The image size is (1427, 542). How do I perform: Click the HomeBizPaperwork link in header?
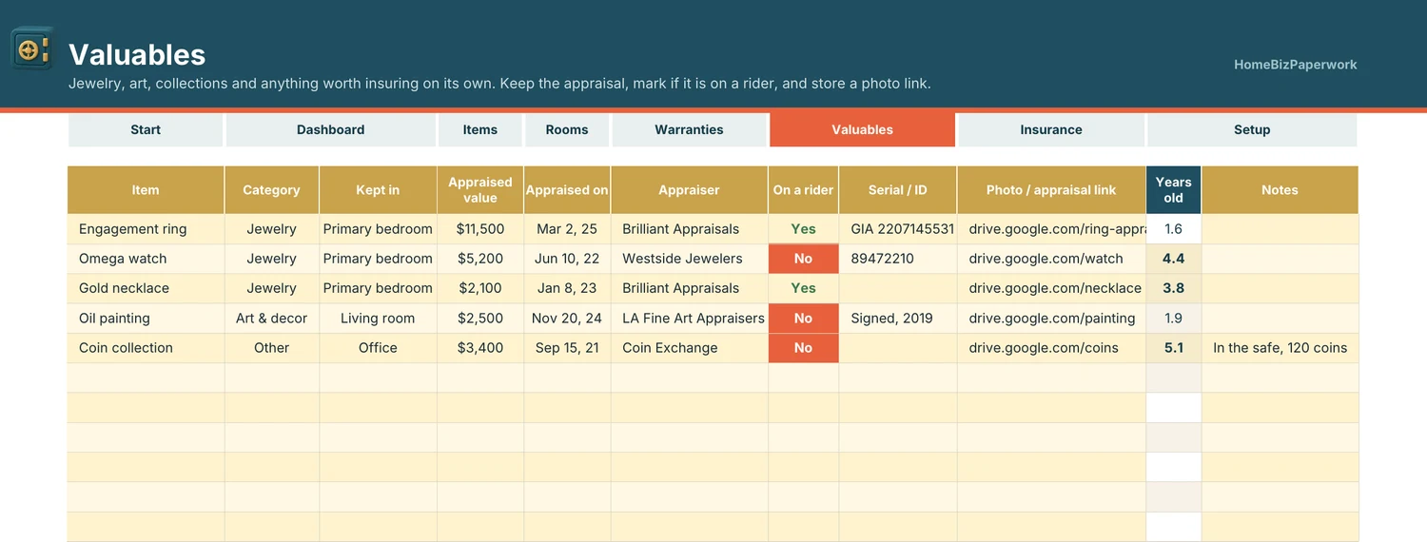click(1295, 65)
